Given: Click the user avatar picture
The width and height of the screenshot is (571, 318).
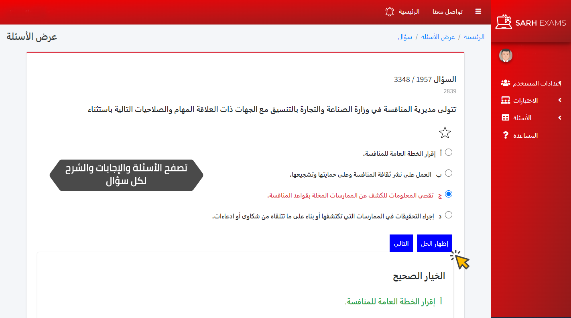Looking at the screenshot, I should click(x=506, y=56).
